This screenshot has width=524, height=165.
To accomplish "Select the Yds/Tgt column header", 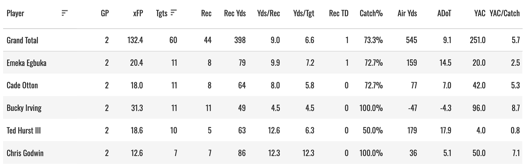I will 304,13.
